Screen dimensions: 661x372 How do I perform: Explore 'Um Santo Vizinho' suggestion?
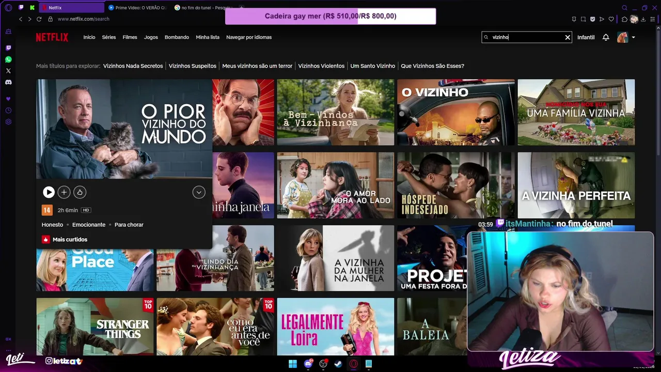point(373,66)
